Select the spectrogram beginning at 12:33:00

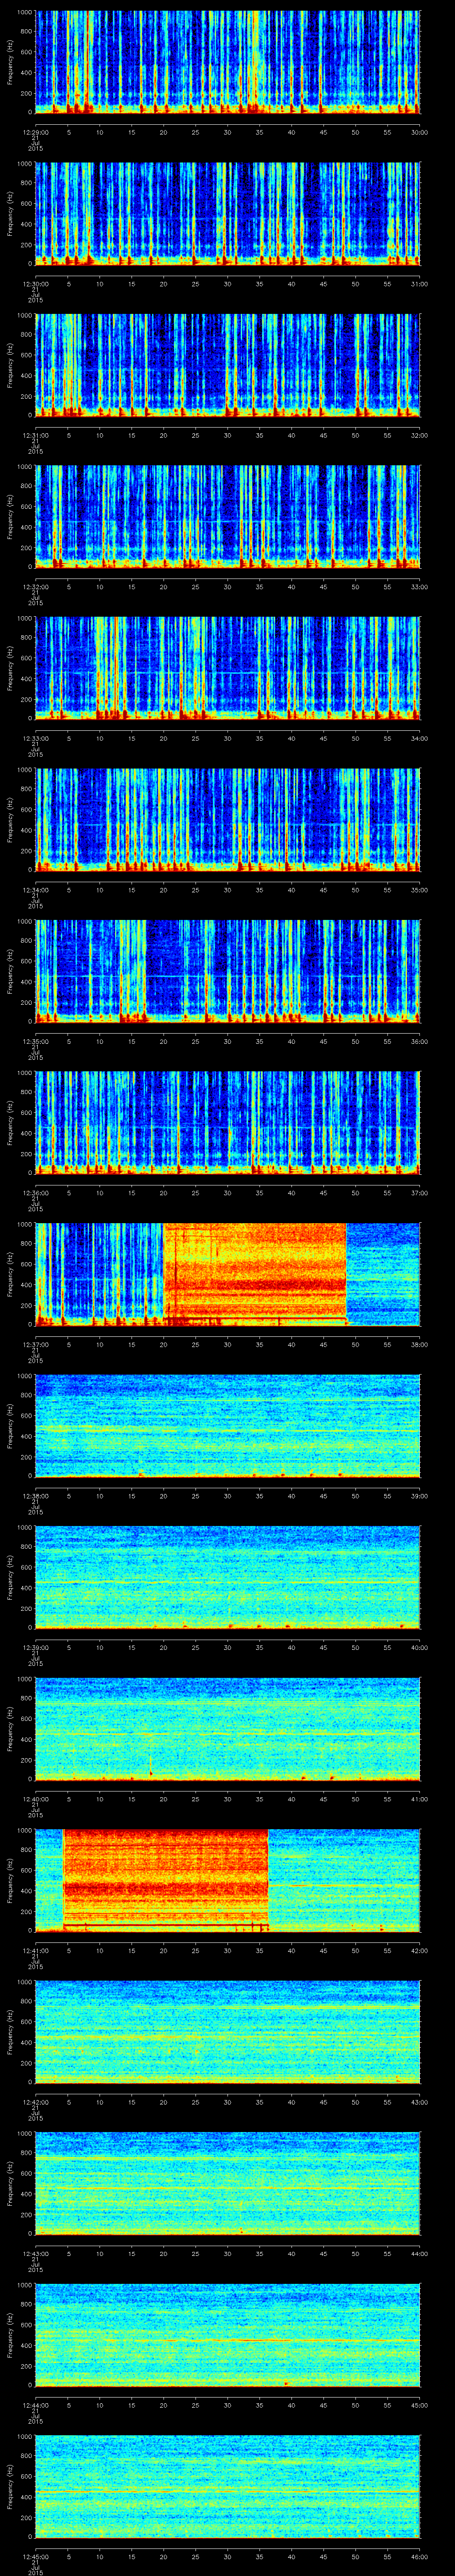point(227,668)
